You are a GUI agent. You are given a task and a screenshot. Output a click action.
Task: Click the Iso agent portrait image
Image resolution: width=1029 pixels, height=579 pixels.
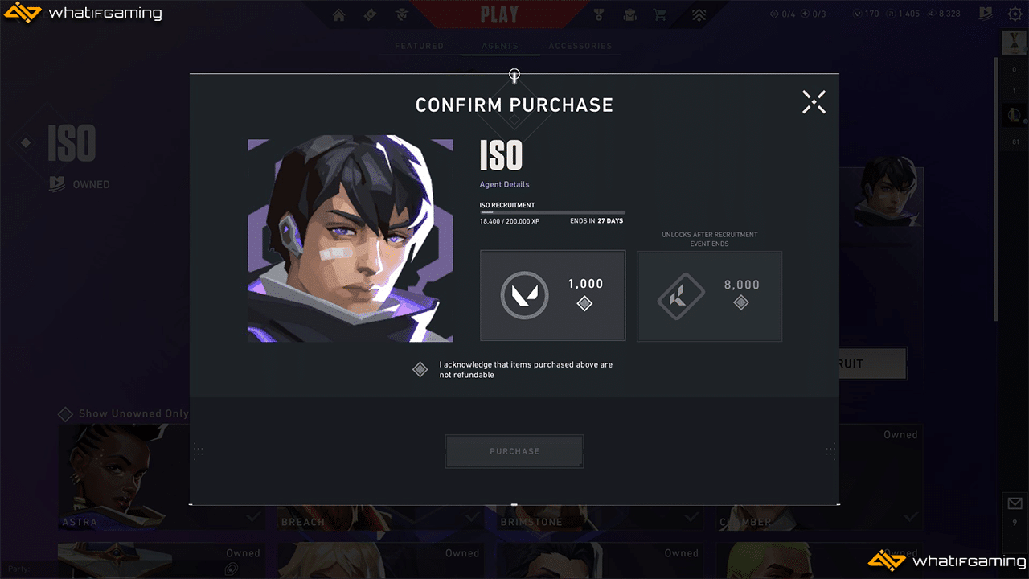pyautogui.click(x=350, y=238)
